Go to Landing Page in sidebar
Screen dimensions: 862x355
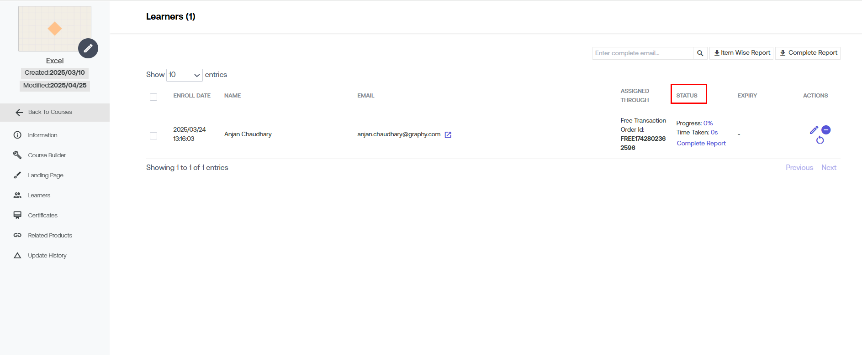click(45, 175)
